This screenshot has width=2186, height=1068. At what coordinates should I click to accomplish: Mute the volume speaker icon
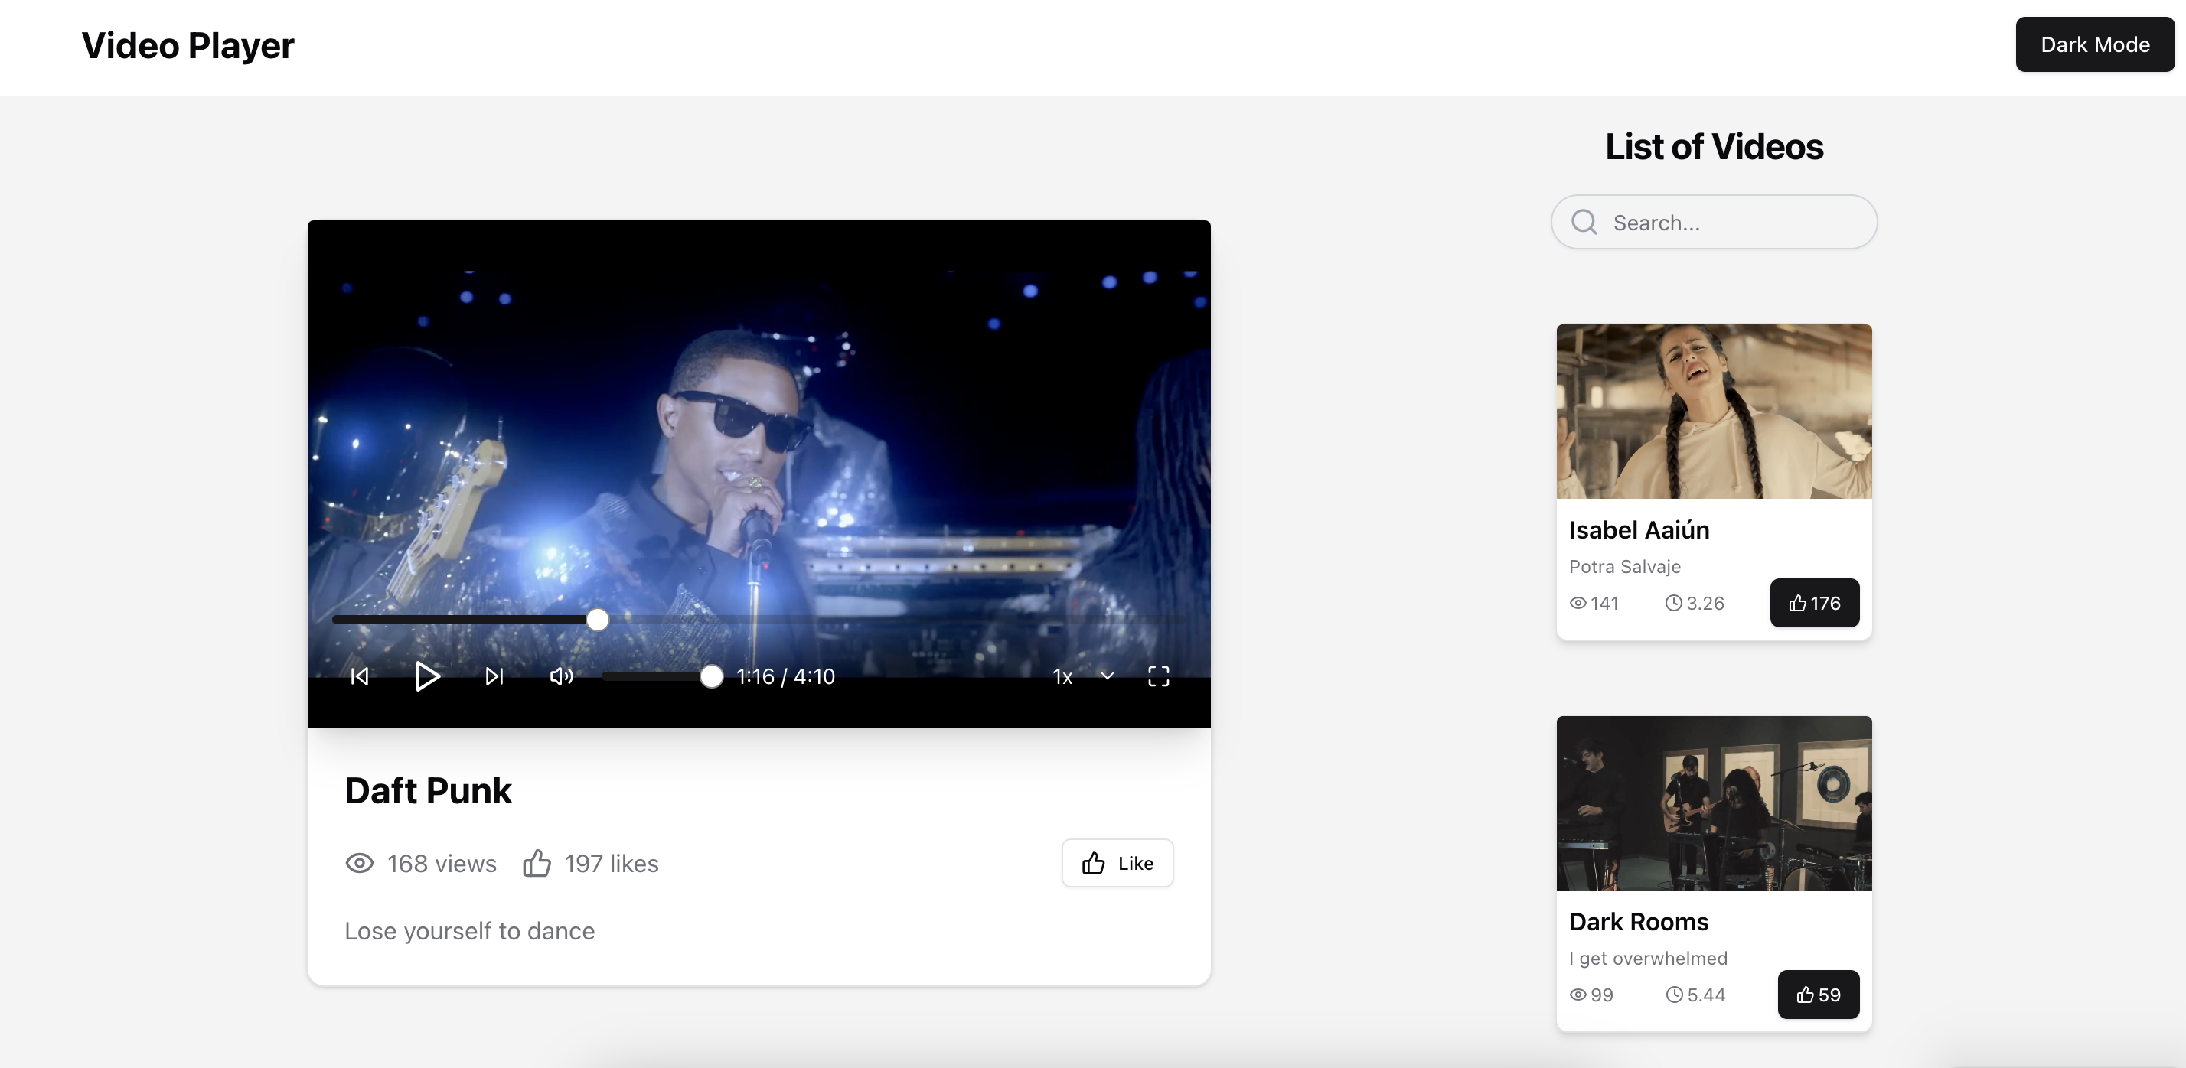tap(561, 676)
